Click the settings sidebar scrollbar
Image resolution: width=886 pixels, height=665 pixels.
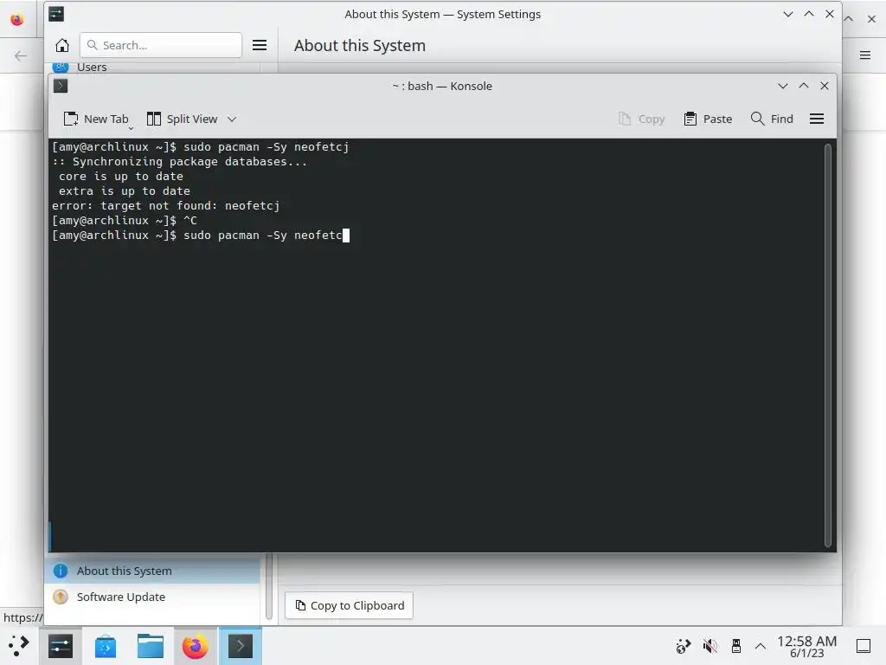click(x=269, y=586)
